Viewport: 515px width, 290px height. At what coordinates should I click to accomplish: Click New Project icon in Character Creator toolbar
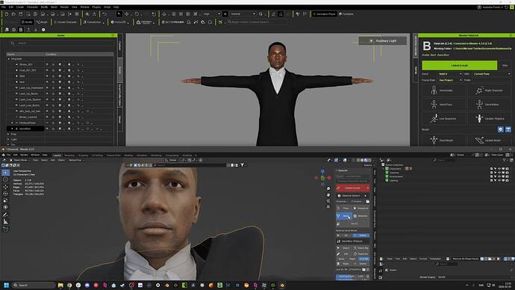(7, 14)
